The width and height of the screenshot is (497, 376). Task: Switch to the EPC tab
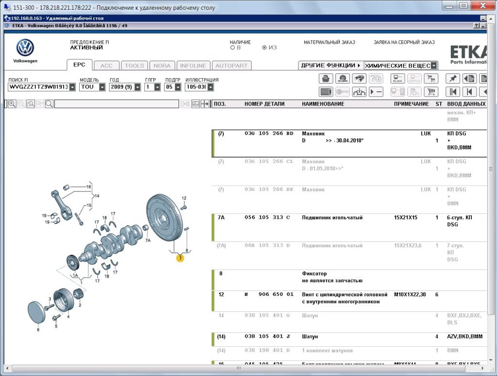click(79, 65)
